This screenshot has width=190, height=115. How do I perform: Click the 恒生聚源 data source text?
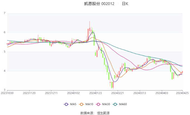click(103, 113)
